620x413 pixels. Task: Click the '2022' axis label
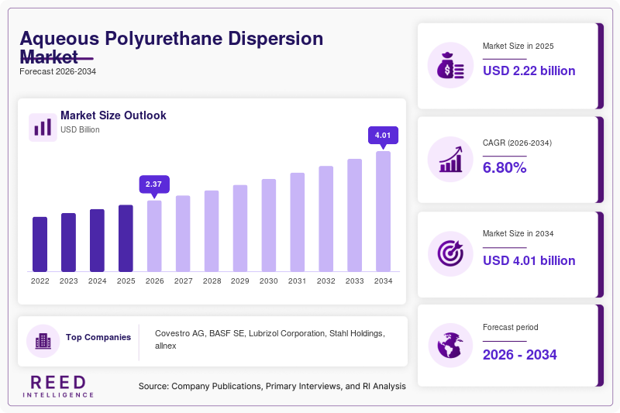click(x=40, y=281)
